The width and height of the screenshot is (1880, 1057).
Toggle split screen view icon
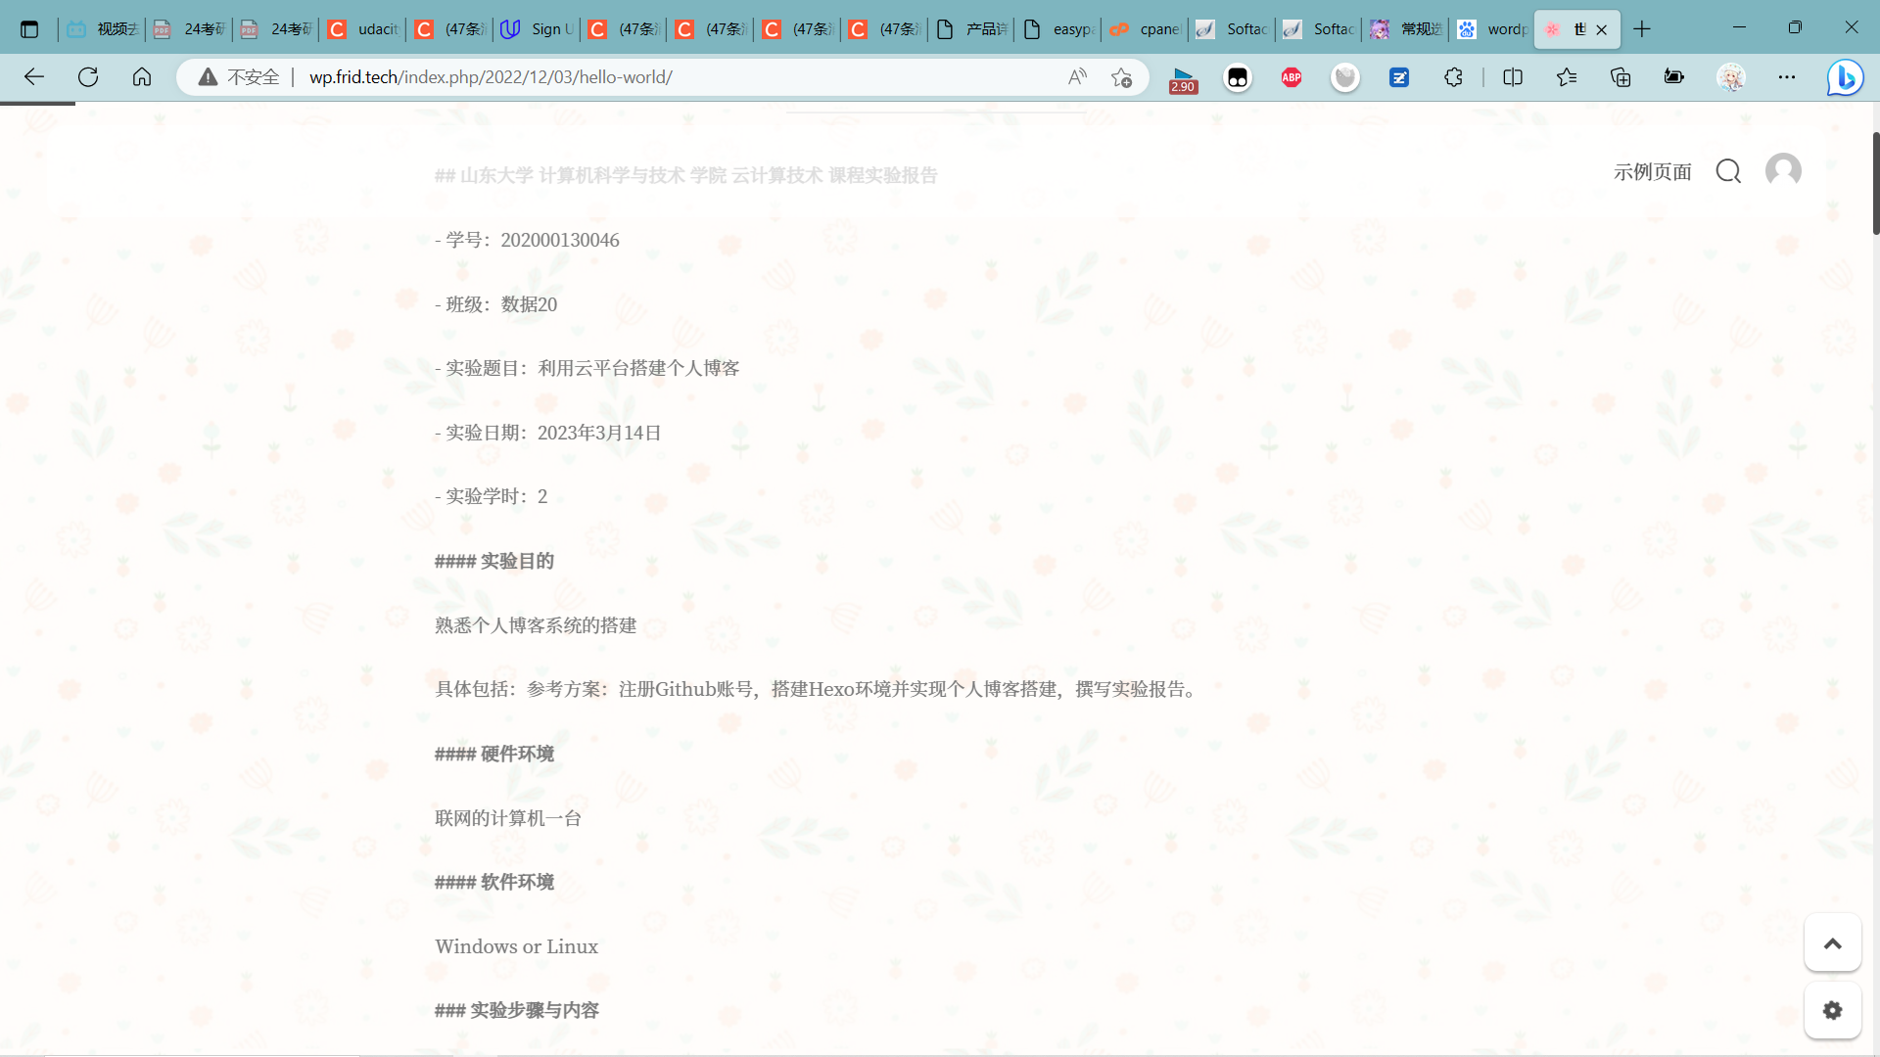pos(1513,77)
